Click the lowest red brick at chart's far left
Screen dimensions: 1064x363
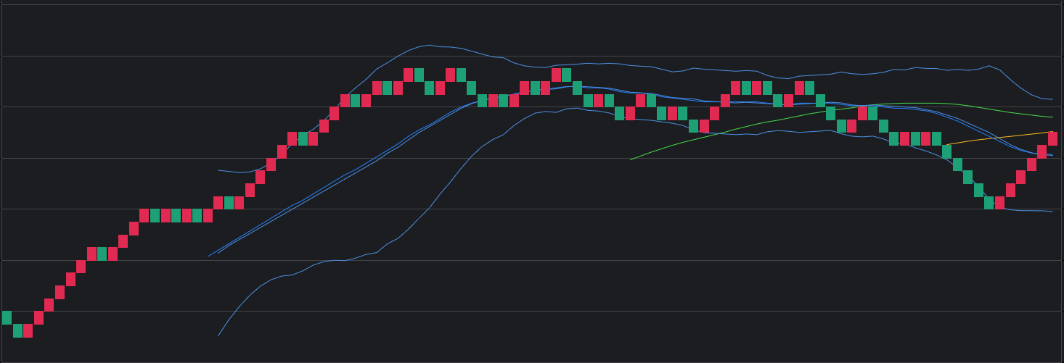[x=28, y=330]
